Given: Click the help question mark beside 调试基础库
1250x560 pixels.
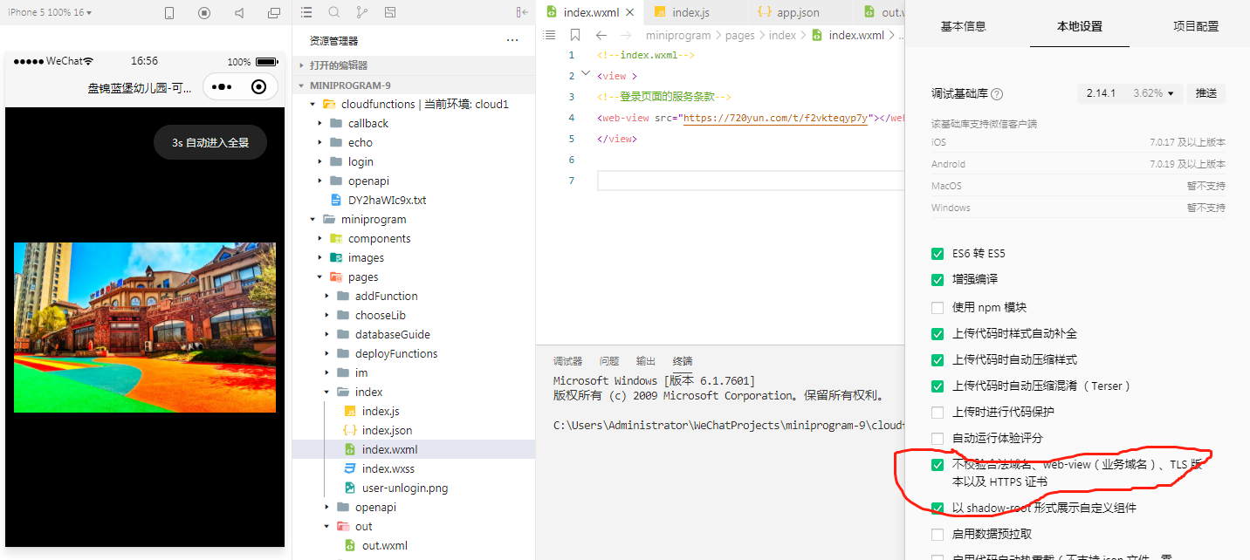Looking at the screenshot, I should point(997,94).
